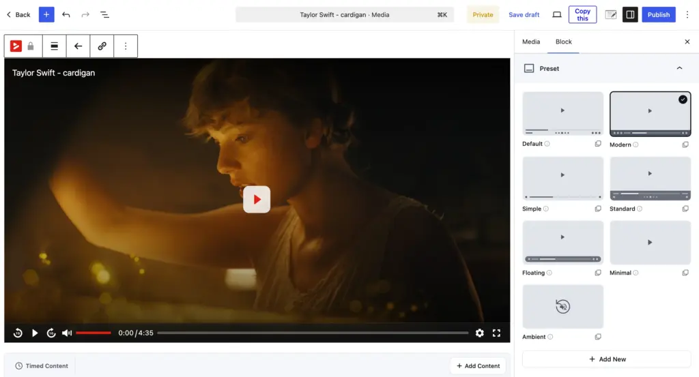The width and height of the screenshot is (699, 377).
Task: Click the left arrow block toolbar icon
Action: [78, 46]
